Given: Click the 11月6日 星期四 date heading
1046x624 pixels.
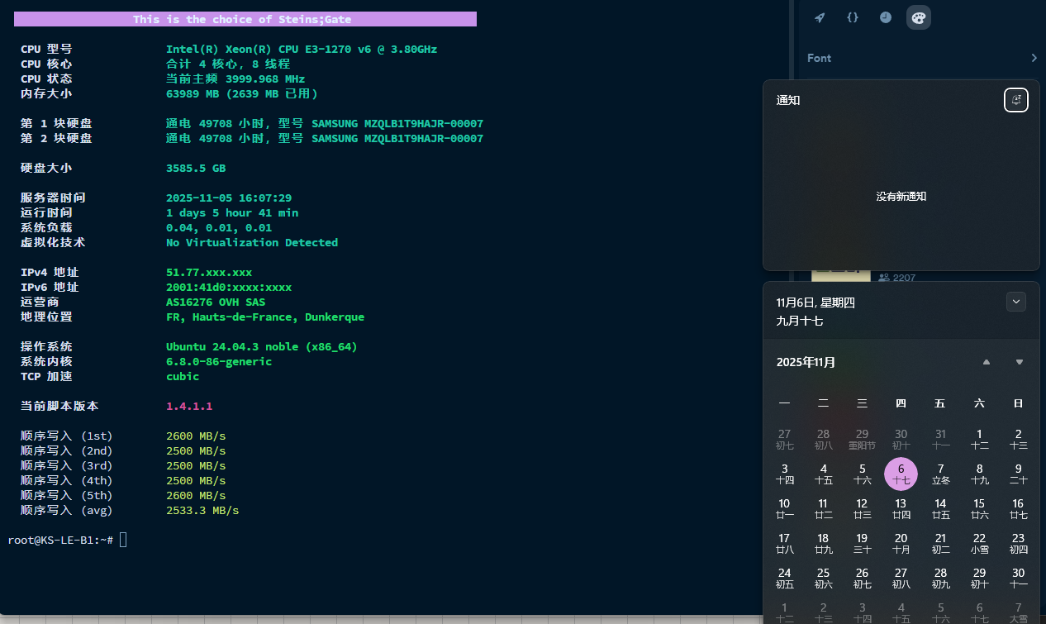Looking at the screenshot, I should pyautogui.click(x=815, y=302).
